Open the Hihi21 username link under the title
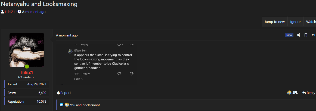This screenshot has width=316, height=111. (10, 12)
